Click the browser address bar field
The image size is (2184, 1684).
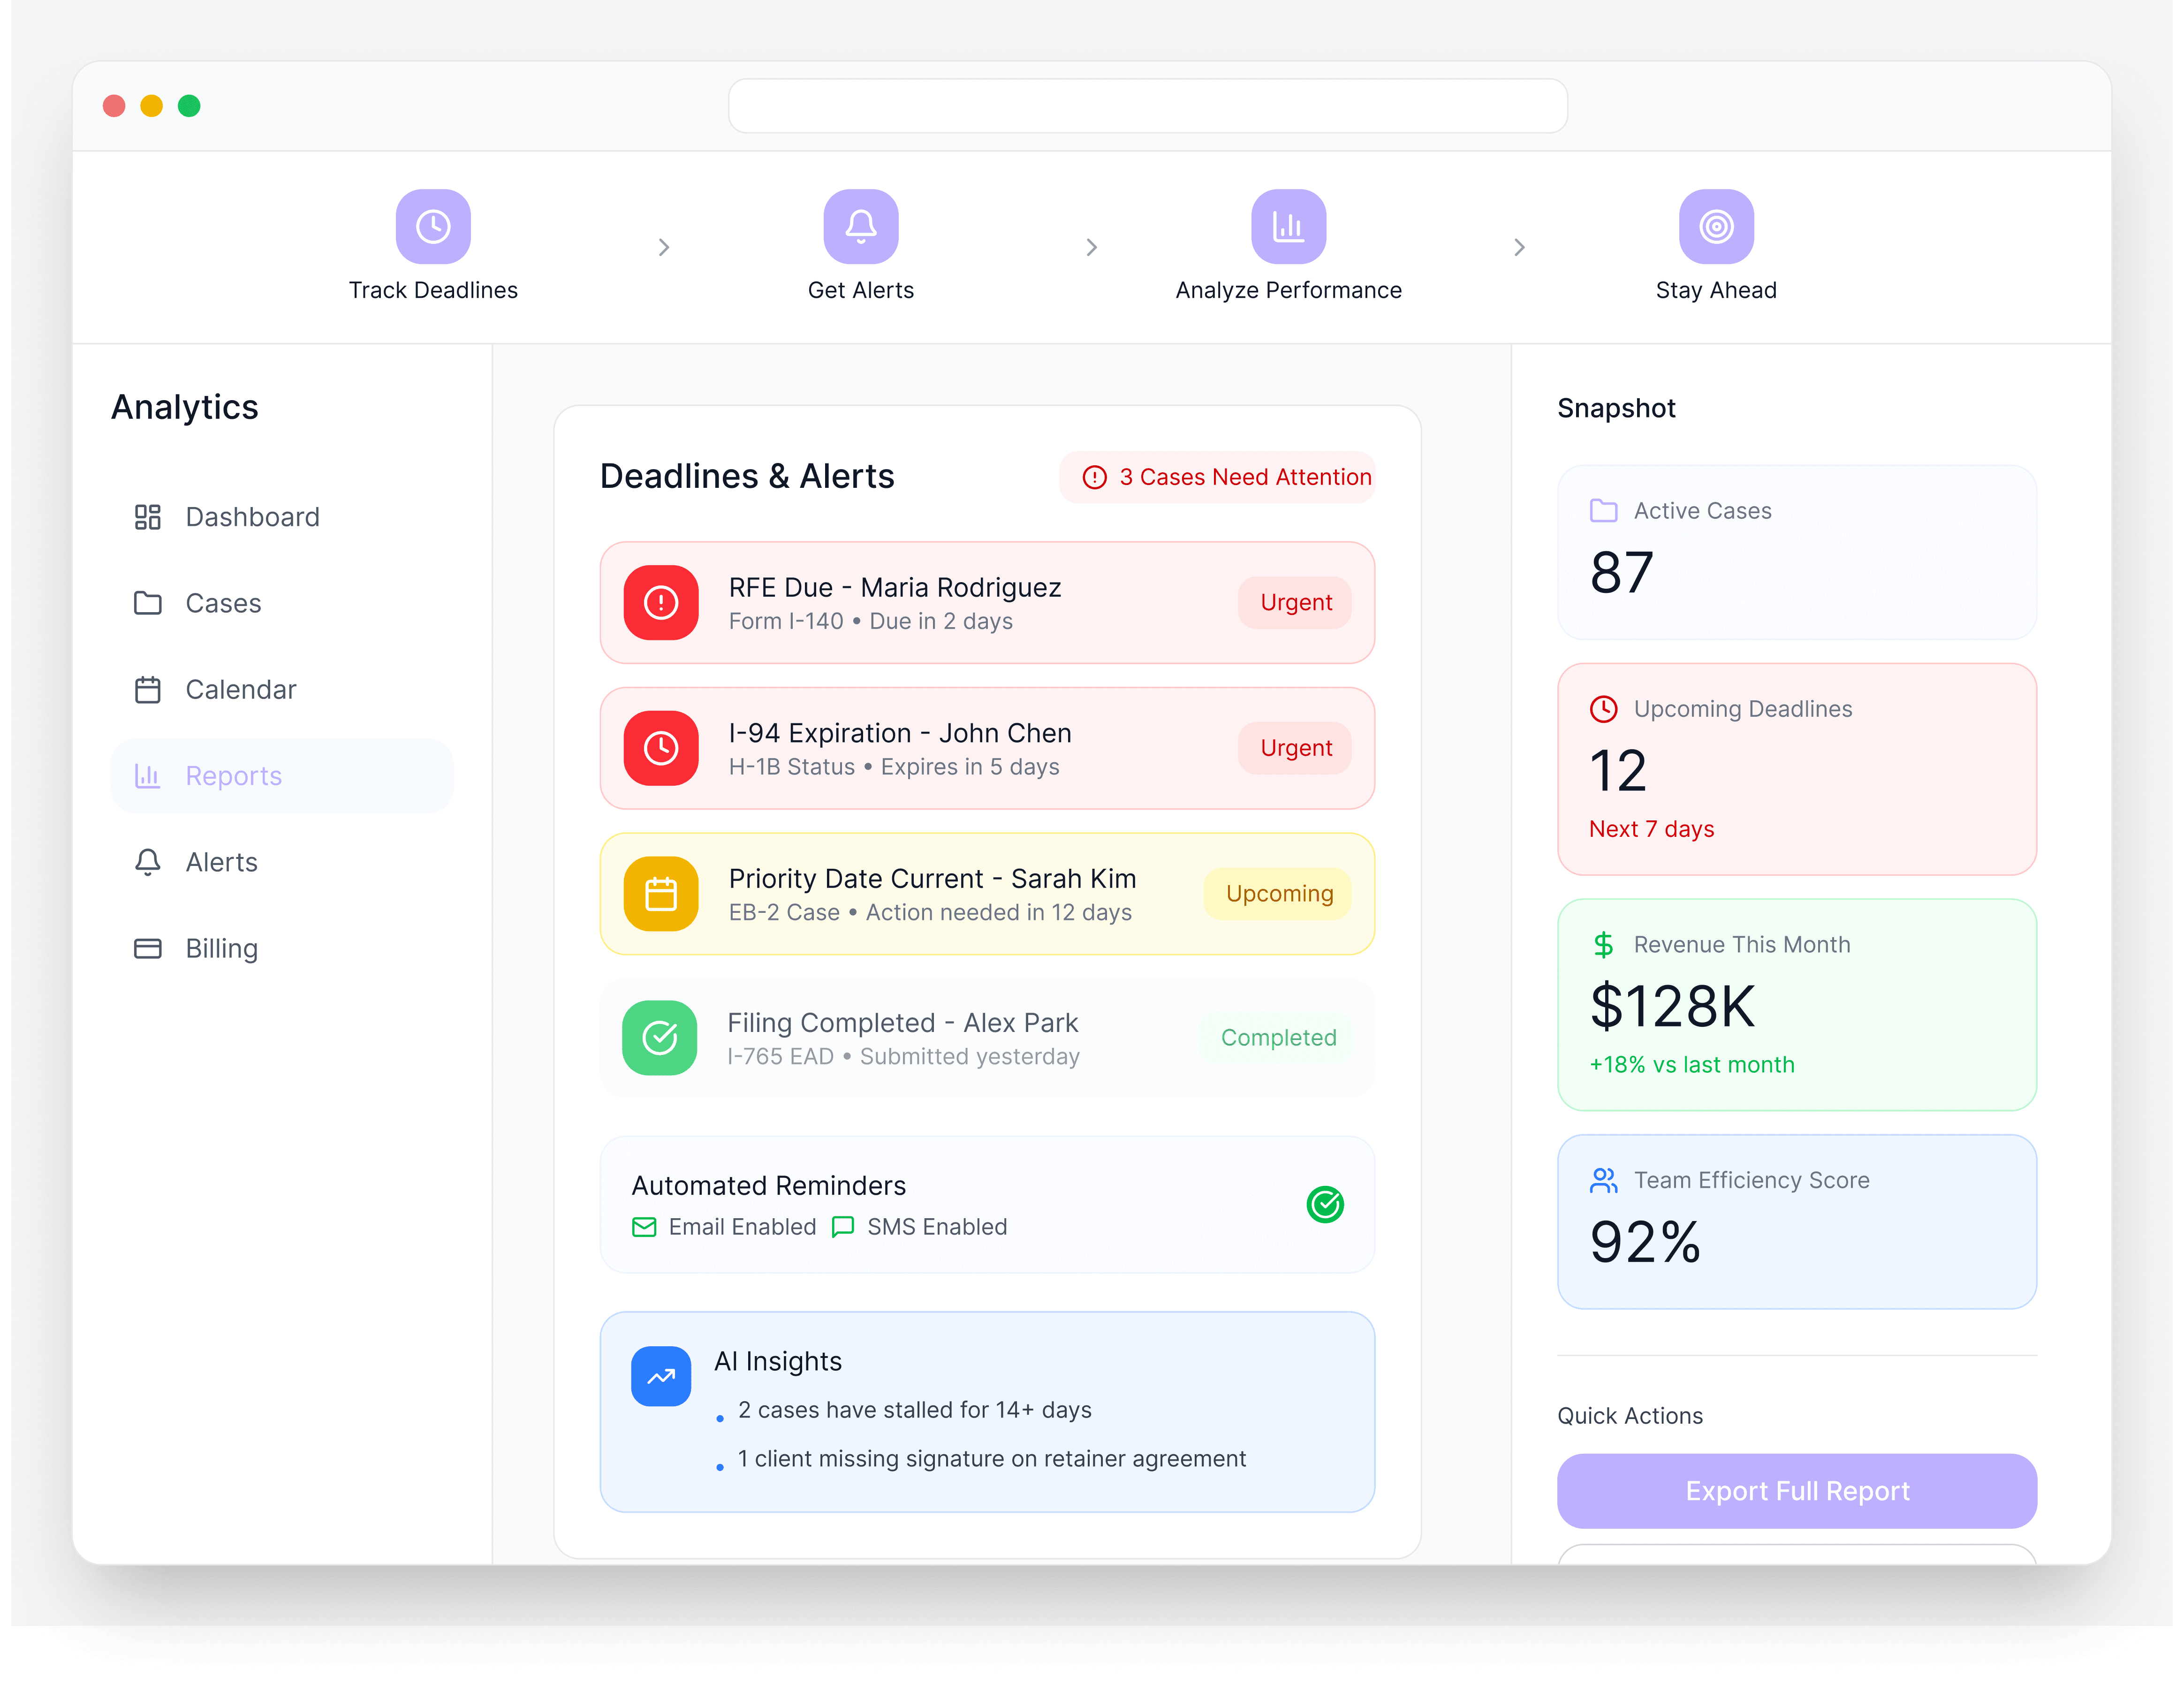click(x=1147, y=106)
